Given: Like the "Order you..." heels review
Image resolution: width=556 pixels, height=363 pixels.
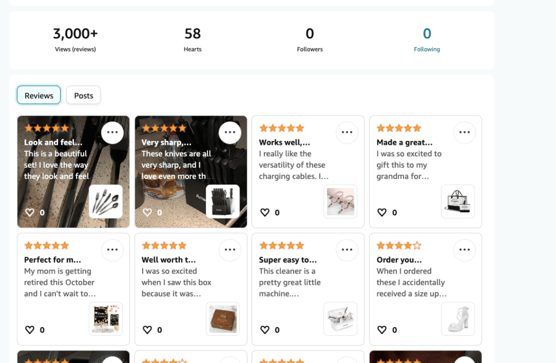Looking at the screenshot, I should pyautogui.click(x=382, y=330).
